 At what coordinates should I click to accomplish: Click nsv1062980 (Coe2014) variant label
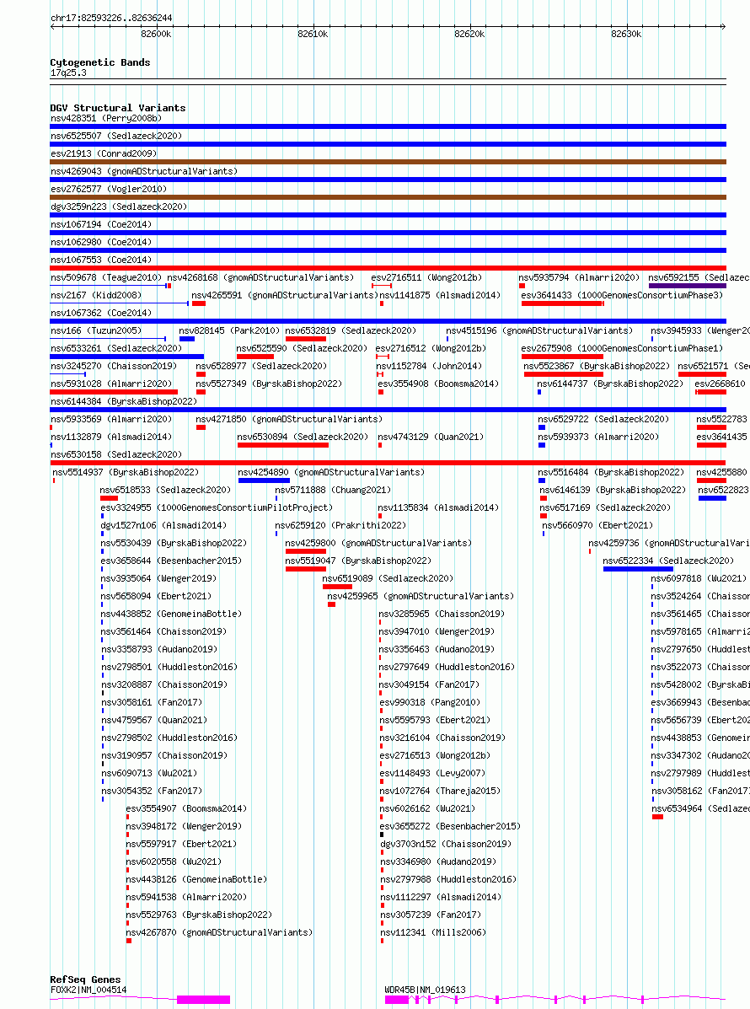point(101,242)
